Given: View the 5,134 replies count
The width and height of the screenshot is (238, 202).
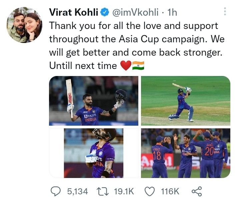Looking at the screenshot, I should 77,191.
